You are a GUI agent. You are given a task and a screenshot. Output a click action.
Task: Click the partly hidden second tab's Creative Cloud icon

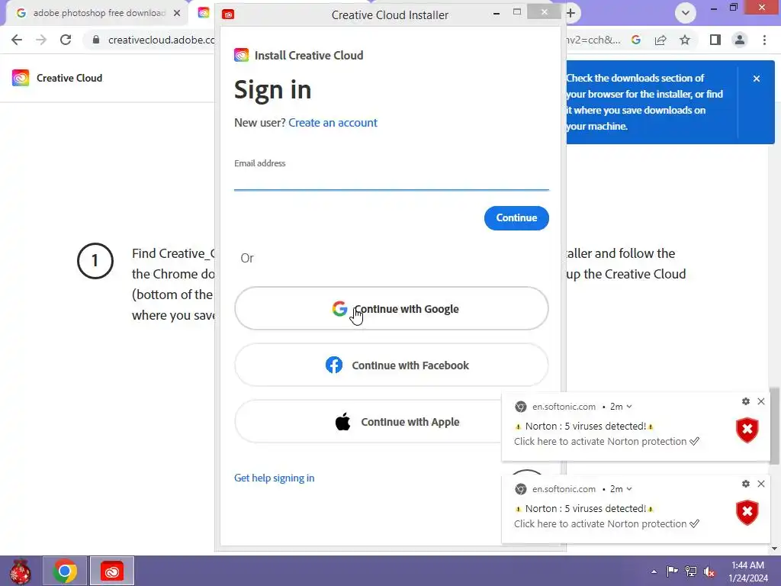pyautogui.click(x=203, y=13)
